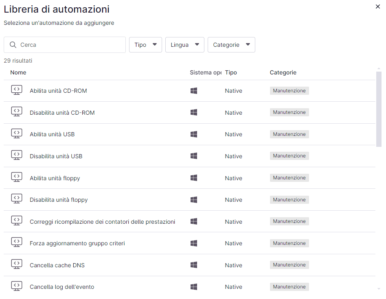This screenshot has height=299, width=386.
Task: Click the Manutenzione tag on Abilita unità CD-ROM
Action: (289, 91)
